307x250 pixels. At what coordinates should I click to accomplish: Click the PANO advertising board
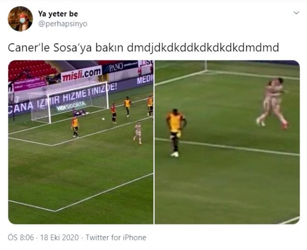point(119,67)
